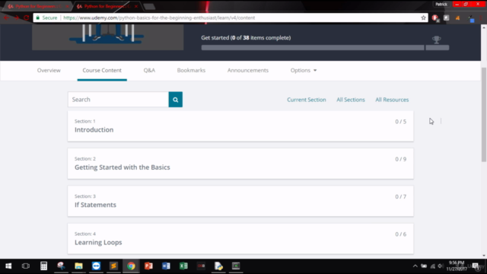
Task: Close the second browser tab
Action: click(x=136, y=6)
